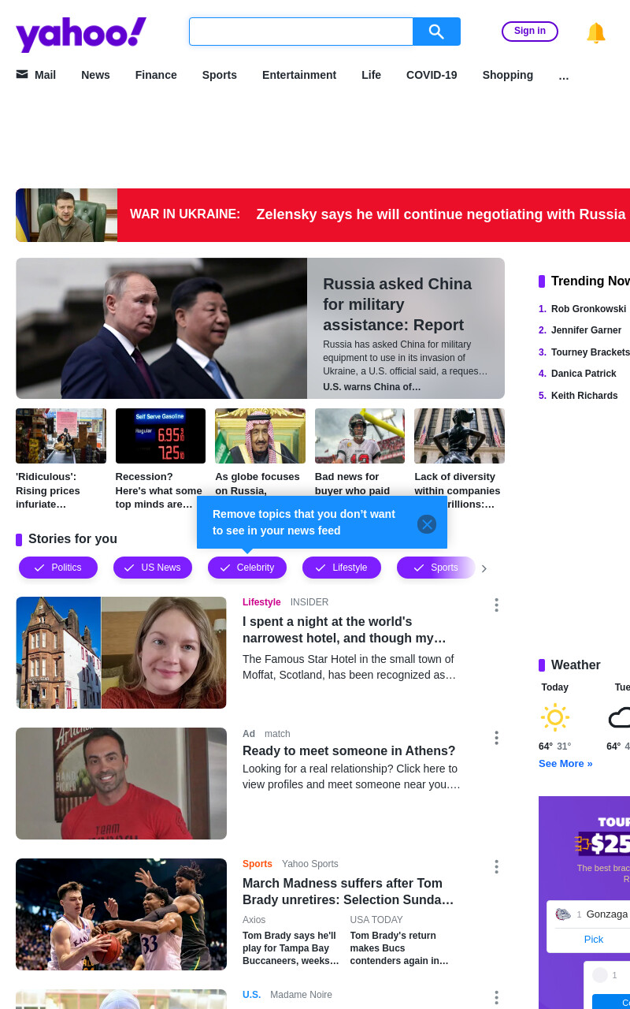This screenshot has height=1009, width=630.
Task: Open Russia asked China headline
Action: click(398, 304)
